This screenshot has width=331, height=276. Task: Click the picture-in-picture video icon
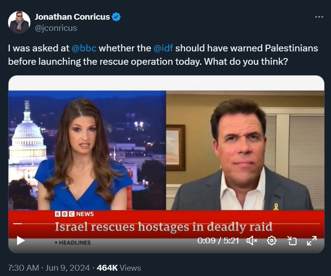292,241
